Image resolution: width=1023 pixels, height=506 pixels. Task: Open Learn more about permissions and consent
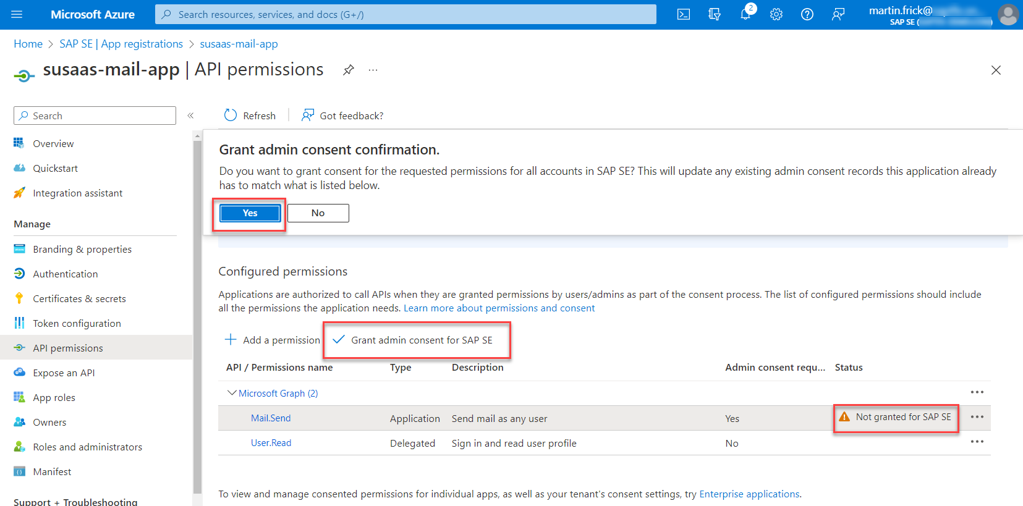pyautogui.click(x=499, y=308)
